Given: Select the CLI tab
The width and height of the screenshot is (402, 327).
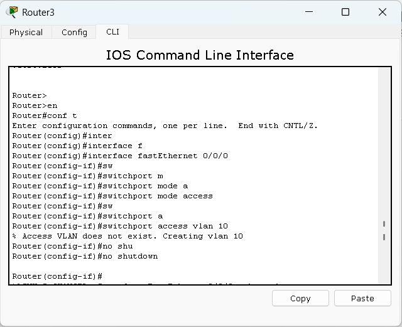Looking at the screenshot, I should pyautogui.click(x=112, y=32).
